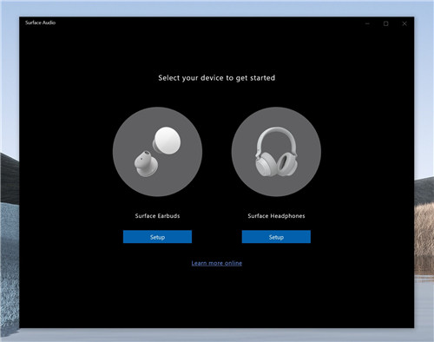Maximize the Surface Audio window

click(x=386, y=23)
